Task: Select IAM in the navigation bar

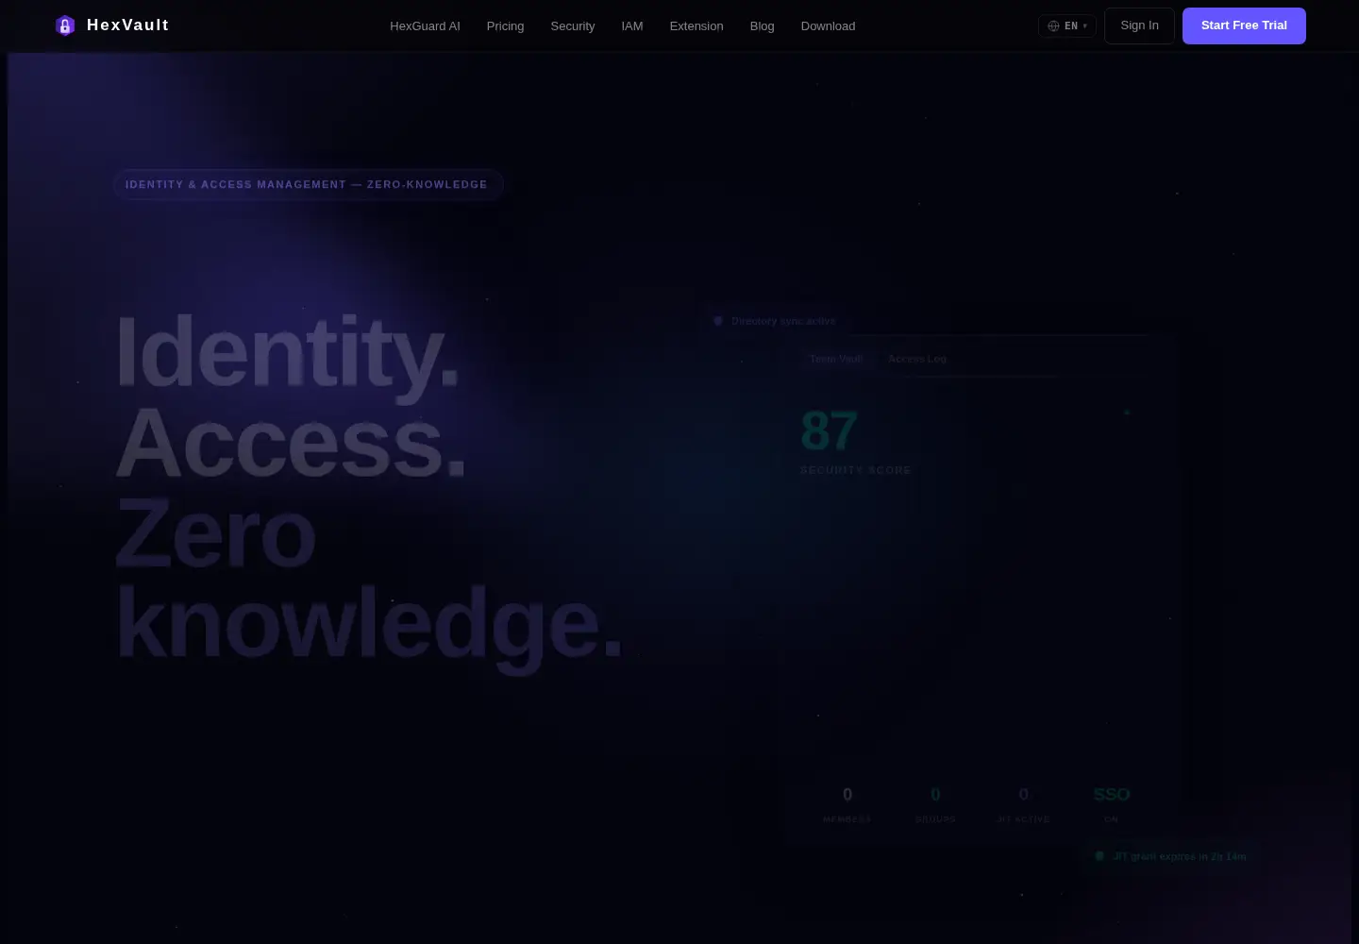Action: (x=632, y=26)
